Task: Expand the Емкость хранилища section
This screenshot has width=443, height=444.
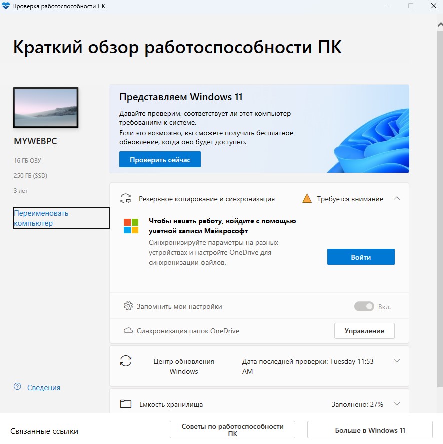Action: (397, 404)
